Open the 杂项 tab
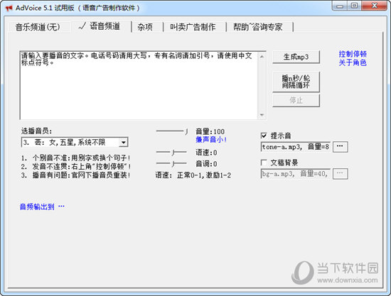Image resolution: width=391 pixels, height=296 pixels. click(145, 27)
